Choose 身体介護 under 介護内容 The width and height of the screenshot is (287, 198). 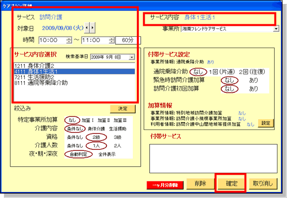(x=96, y=129)
